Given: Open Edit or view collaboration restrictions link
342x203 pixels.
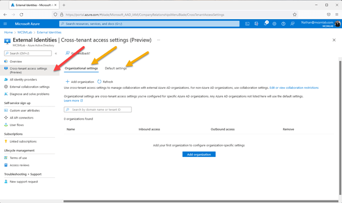Looking at the screenshot, I should [294, 88].
